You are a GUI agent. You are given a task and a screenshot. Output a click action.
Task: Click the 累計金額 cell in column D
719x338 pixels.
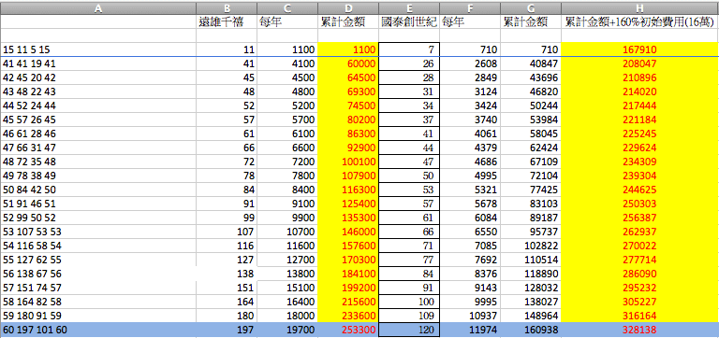tap(348, 22)
